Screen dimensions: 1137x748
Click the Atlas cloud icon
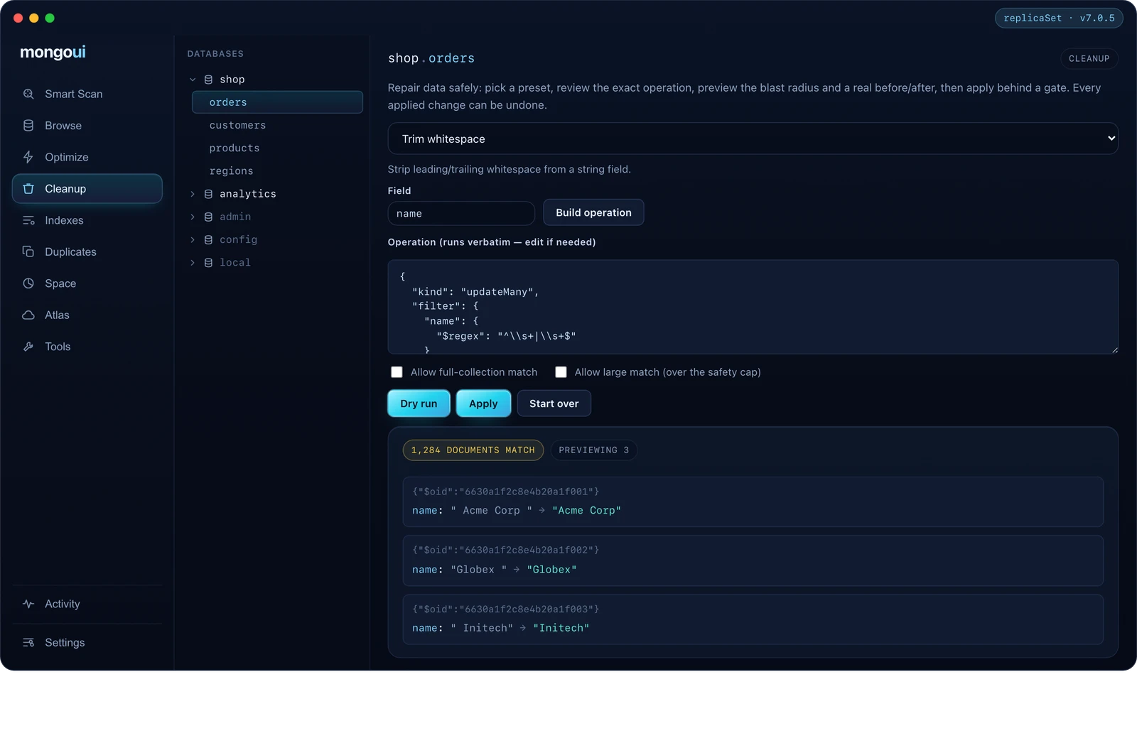point(28,315)
